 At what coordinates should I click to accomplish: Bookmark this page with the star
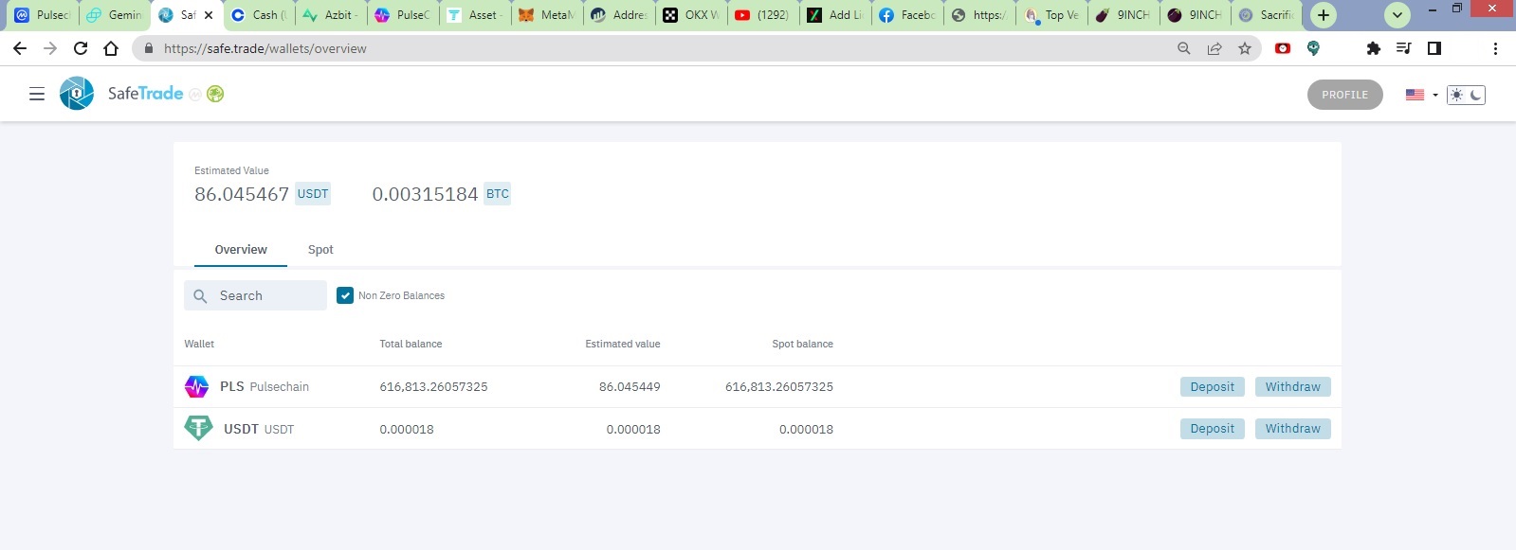coord(1245,48)
